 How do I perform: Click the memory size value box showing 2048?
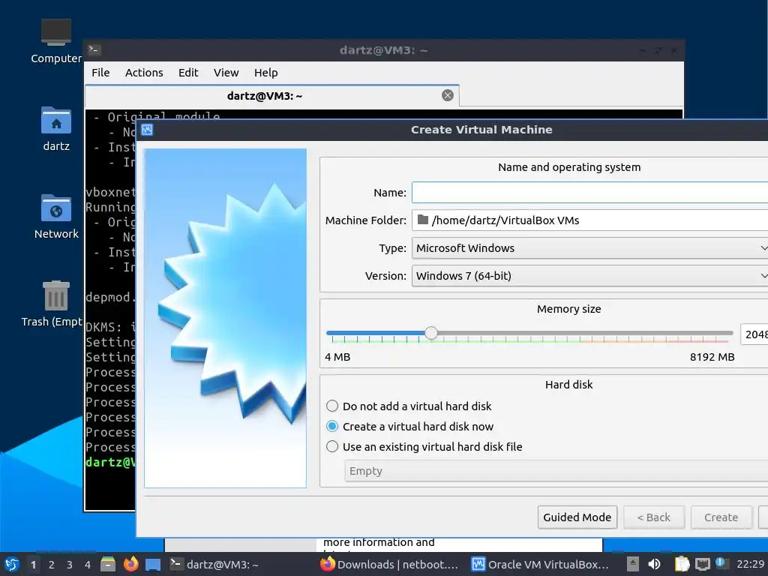pyautogui.click(x=754, y=334)
